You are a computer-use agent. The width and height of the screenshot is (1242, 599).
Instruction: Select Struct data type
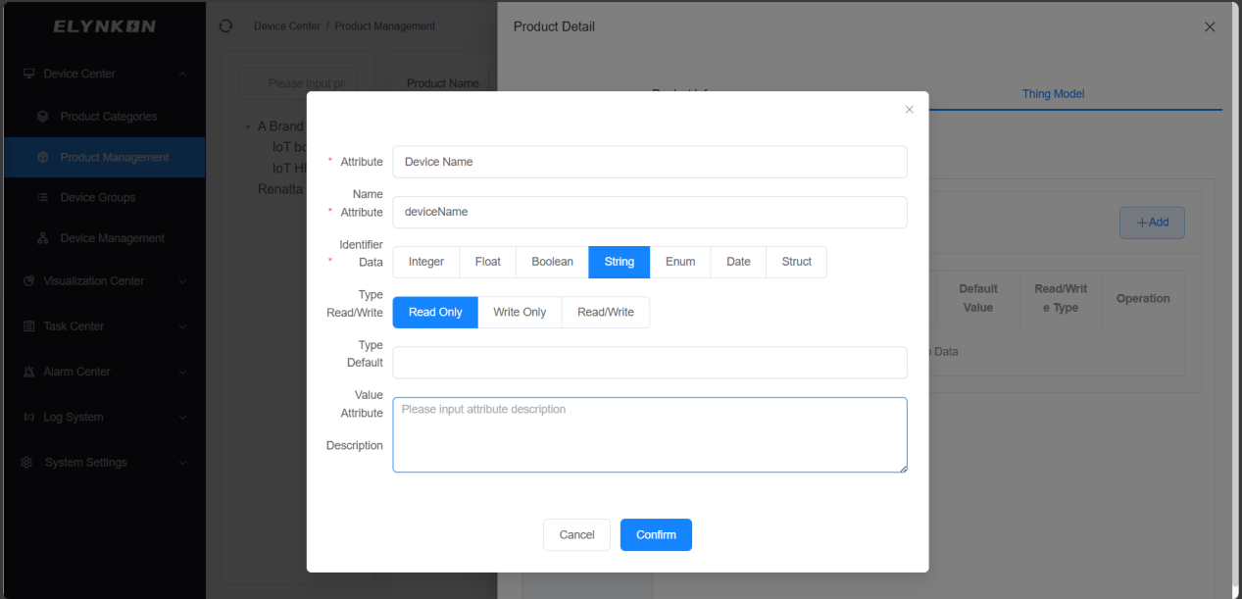pyautogui.click(x=797, y=262)
